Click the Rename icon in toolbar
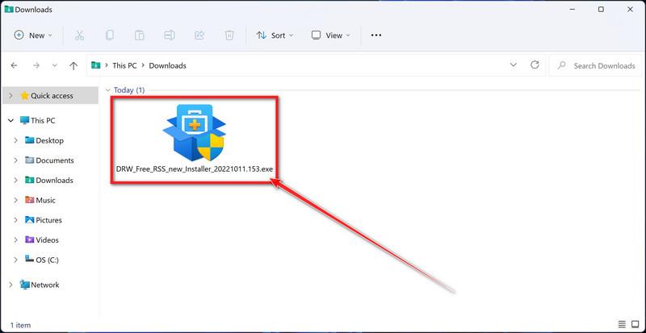This screenshot has width=646, height=333. [170, 35]
